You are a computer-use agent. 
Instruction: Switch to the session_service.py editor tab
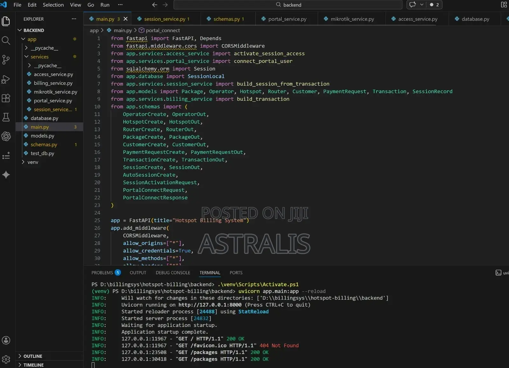[x=165, y=19]
